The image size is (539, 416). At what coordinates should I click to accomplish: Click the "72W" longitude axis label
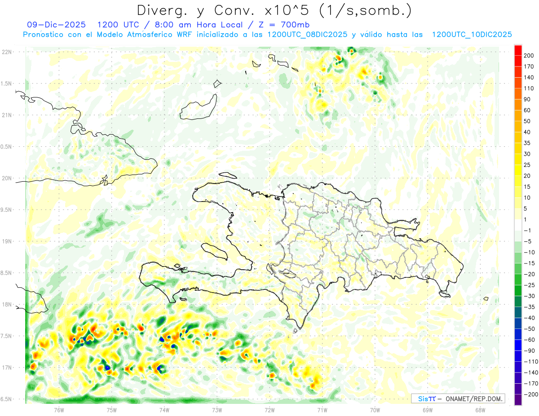pyautogui.click(x=269, y=409)
